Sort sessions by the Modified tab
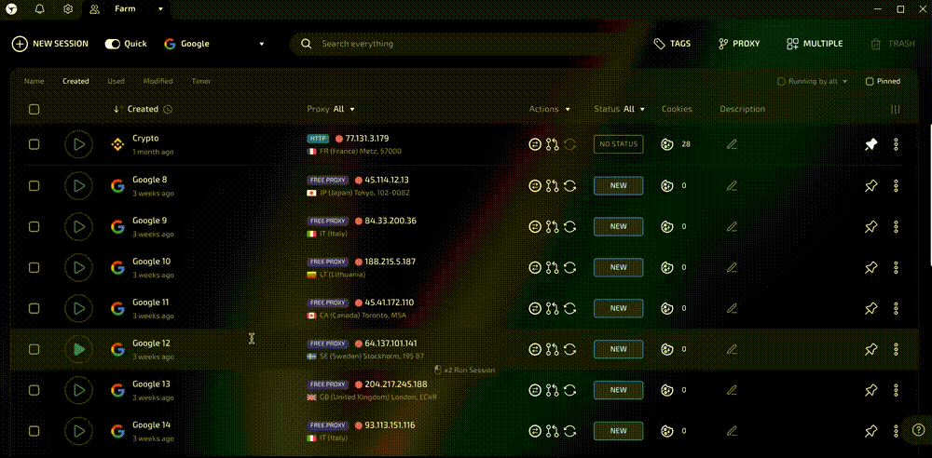This screenshot has height=458, width=932. click(158, 81)
